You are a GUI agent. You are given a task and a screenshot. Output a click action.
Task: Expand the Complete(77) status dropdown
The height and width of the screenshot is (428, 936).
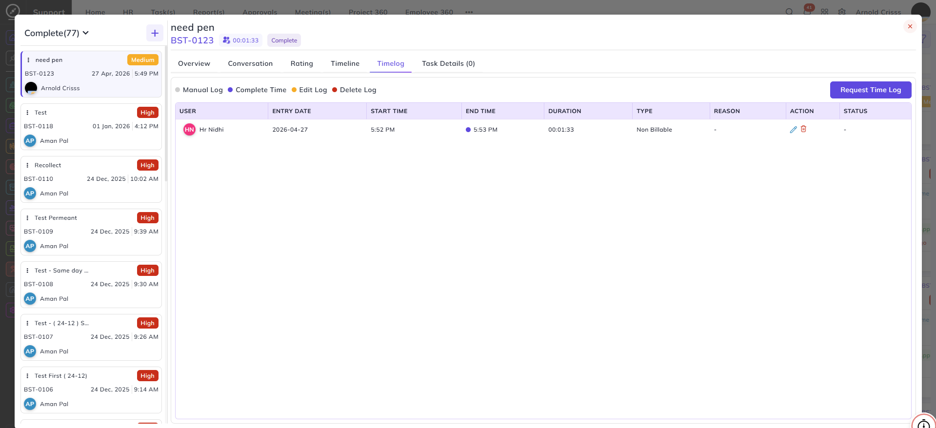(57, 33)
